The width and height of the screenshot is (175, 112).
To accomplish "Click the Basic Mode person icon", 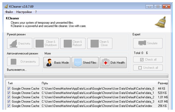I will tap(49, 63).
